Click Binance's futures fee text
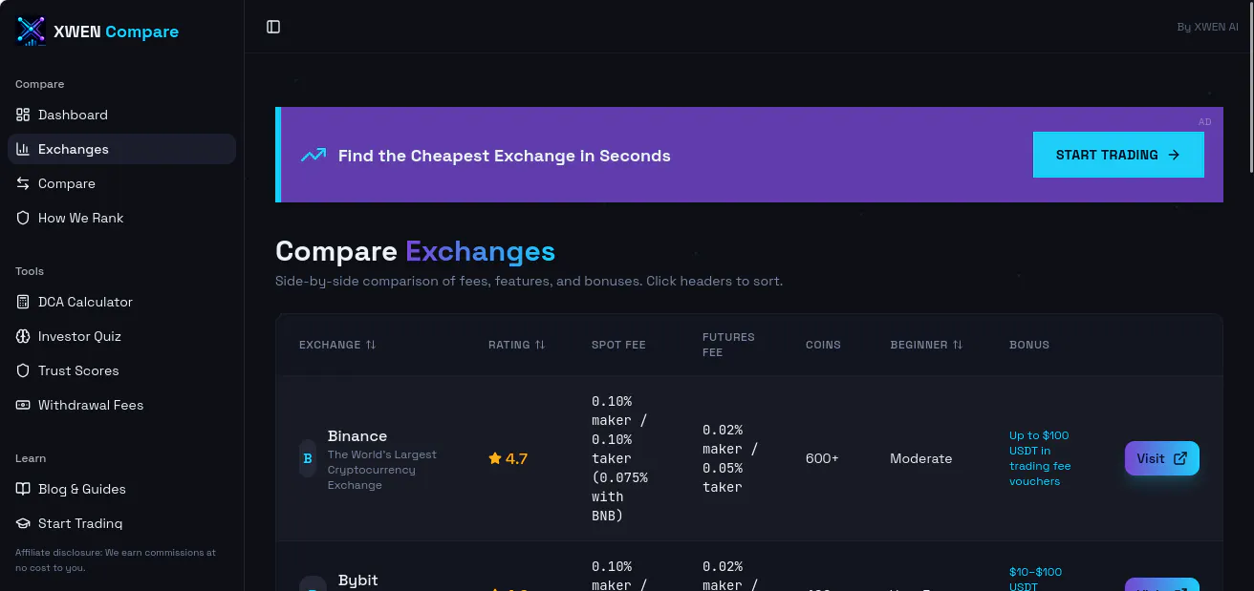 click(x=730, y=458)
